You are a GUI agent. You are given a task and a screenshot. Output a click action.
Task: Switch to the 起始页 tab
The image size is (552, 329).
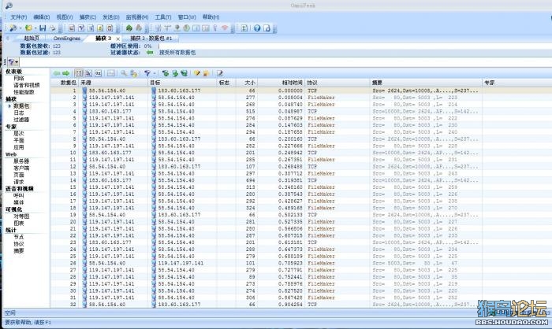click(x=32, y=38)
